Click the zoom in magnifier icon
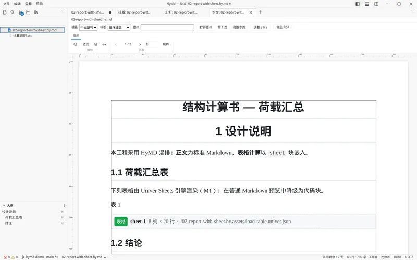This screenshot has width=417, height=260. tap(96, 44)
